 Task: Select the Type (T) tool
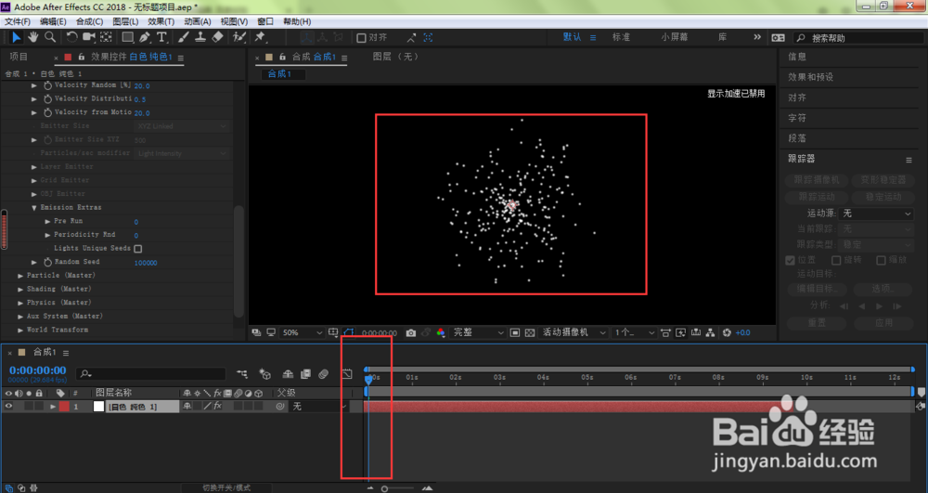(161, 37)
